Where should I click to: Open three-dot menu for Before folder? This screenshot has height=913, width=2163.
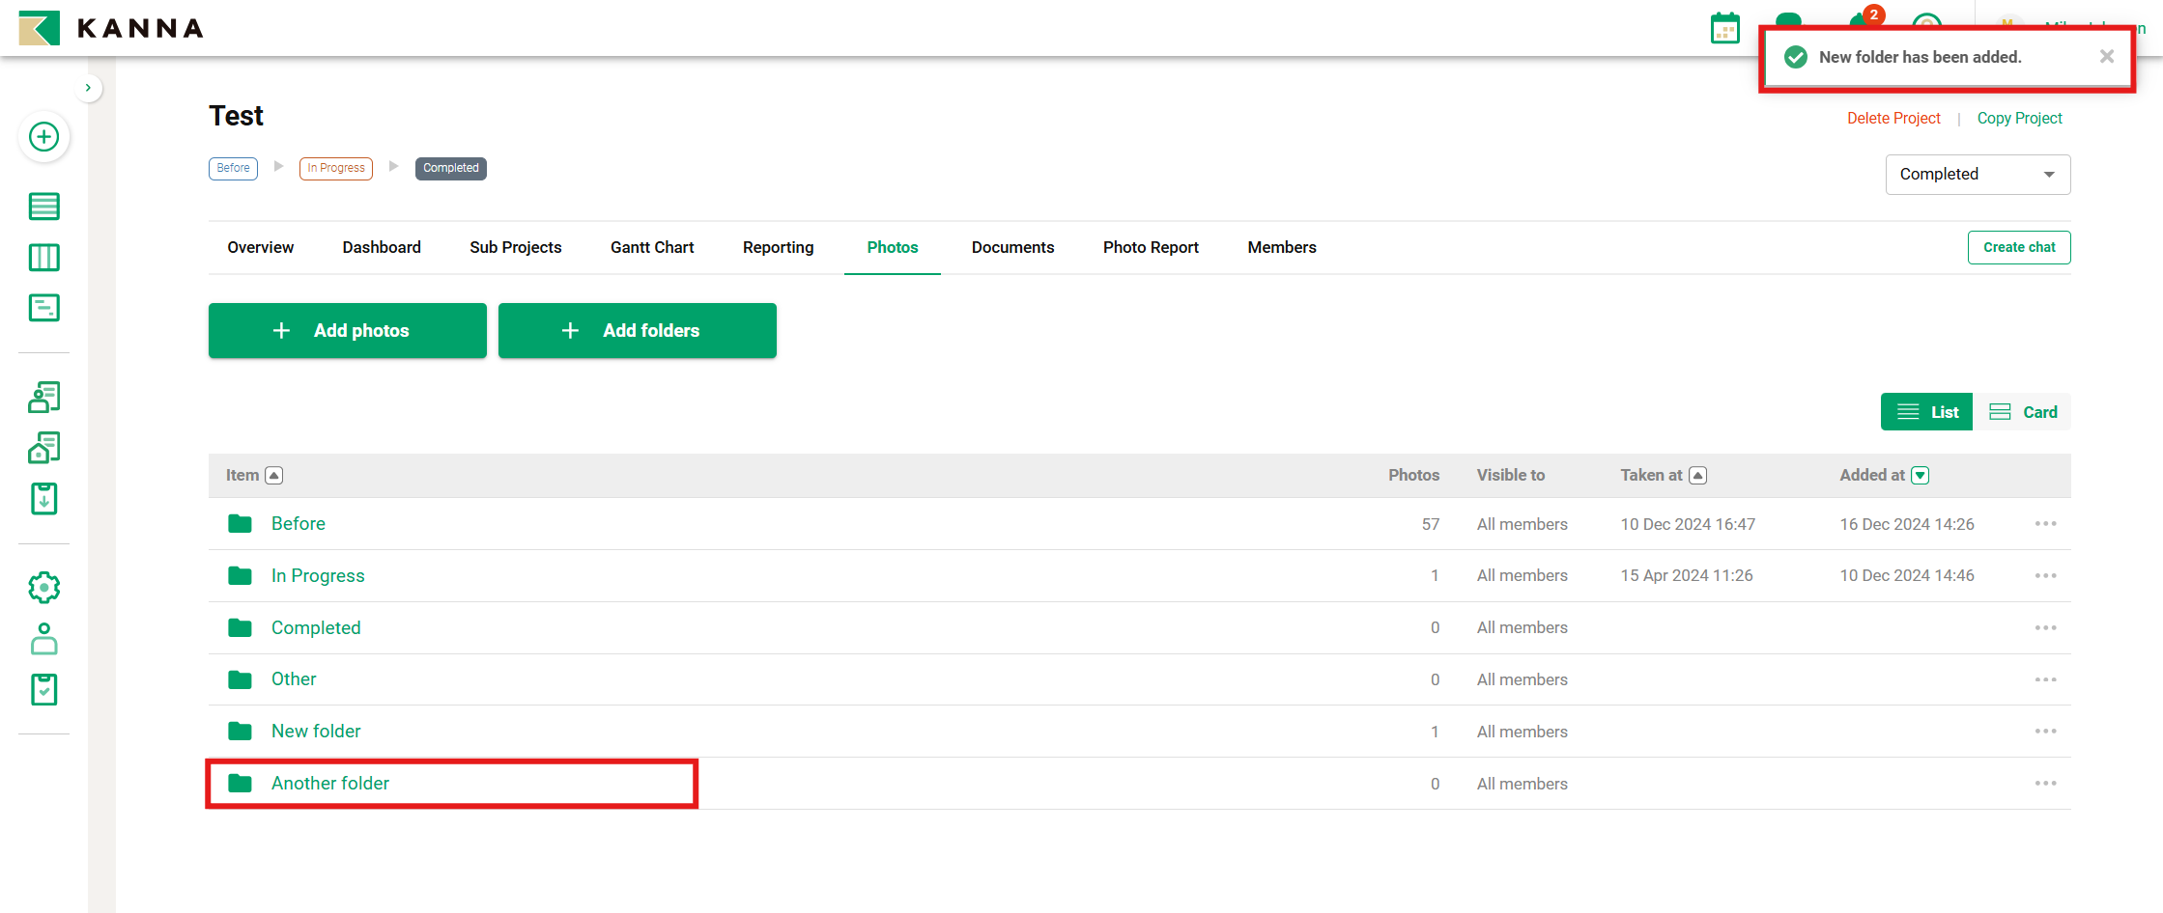2045,524
